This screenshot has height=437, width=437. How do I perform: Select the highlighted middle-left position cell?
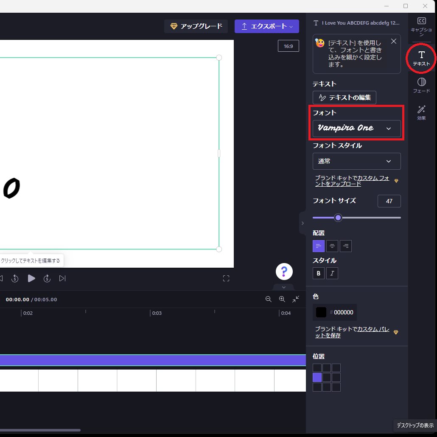317,377
